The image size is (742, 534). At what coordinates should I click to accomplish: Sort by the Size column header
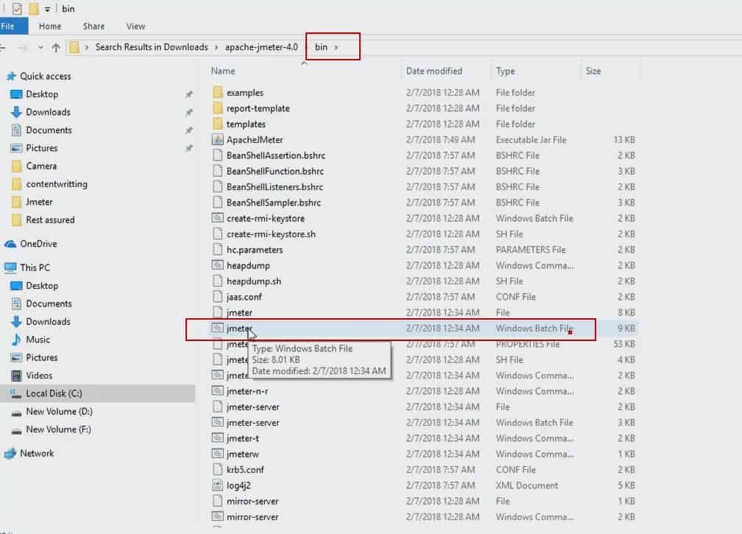click(593, 71)
